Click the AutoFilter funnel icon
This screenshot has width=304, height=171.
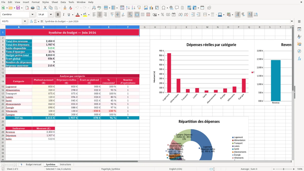tap(139, 8)
